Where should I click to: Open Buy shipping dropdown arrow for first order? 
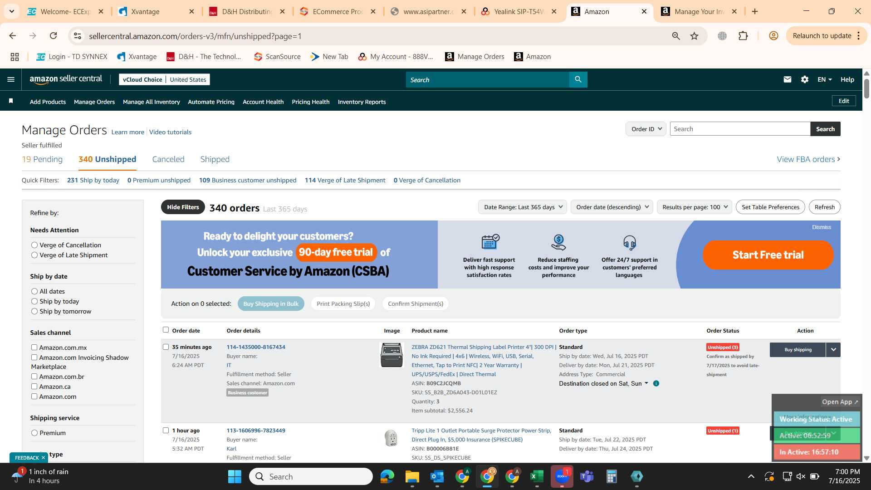tap(833, 350)
